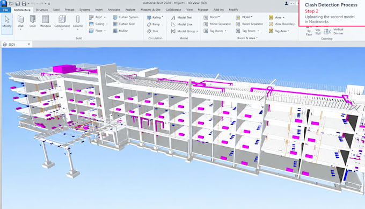Open the Manage ribbon tab
Viewport: 365px width, 209px height.
203,10
